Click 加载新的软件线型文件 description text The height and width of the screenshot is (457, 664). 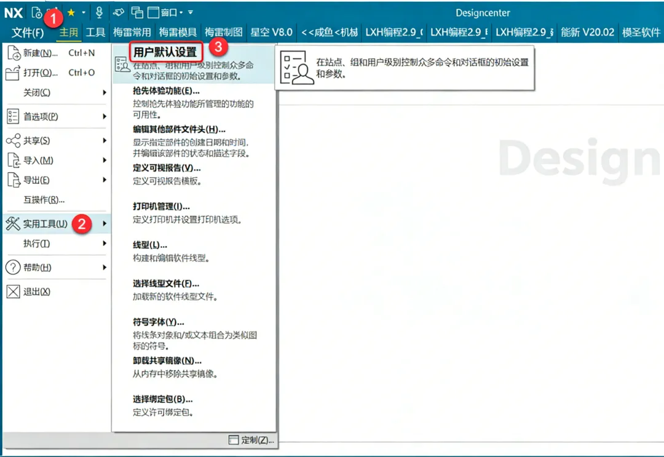pyautogui.click(x=175, y=297)
